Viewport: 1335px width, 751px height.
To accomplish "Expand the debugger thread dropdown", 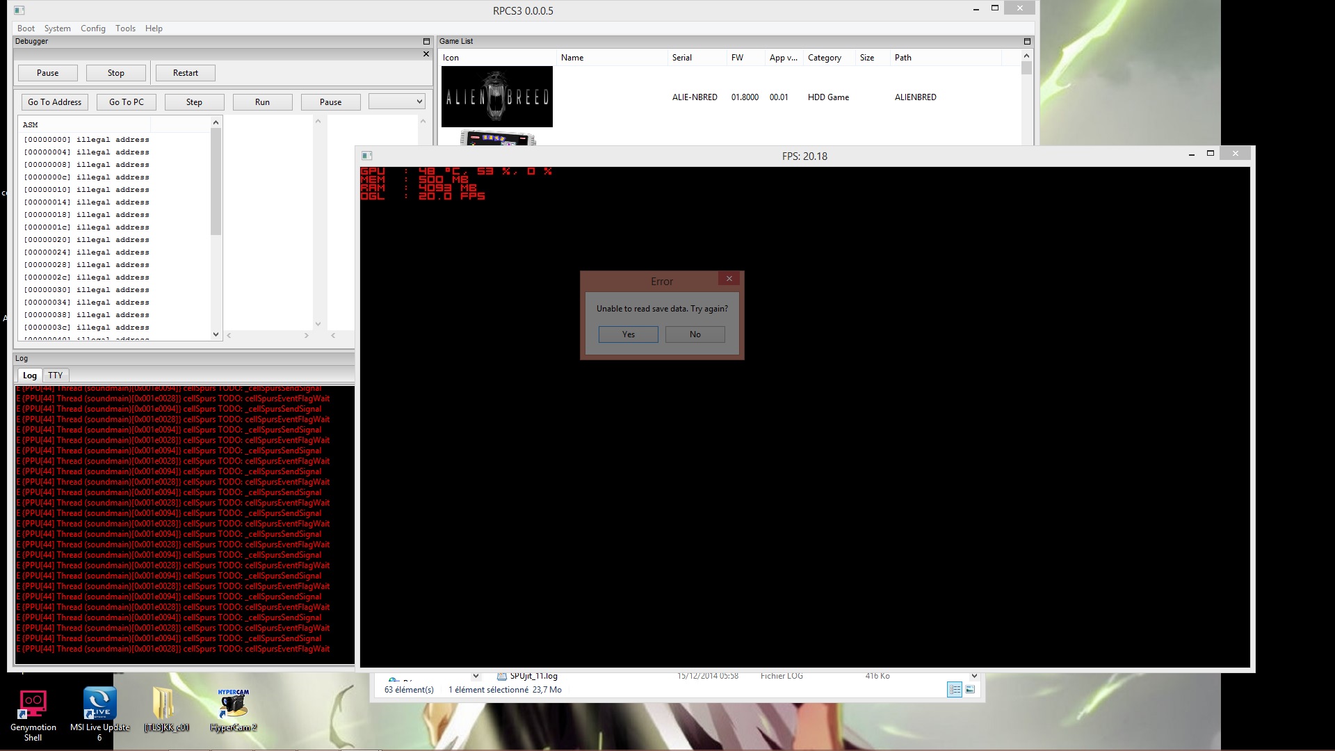I will pyautogui.click(x=396, y=102).
